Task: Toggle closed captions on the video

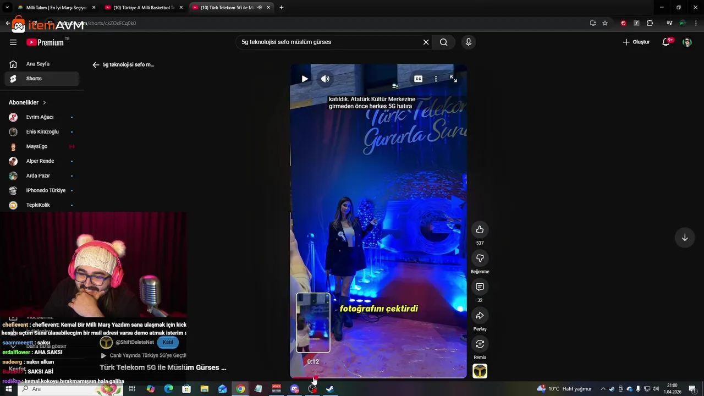Action: (419, 79)
